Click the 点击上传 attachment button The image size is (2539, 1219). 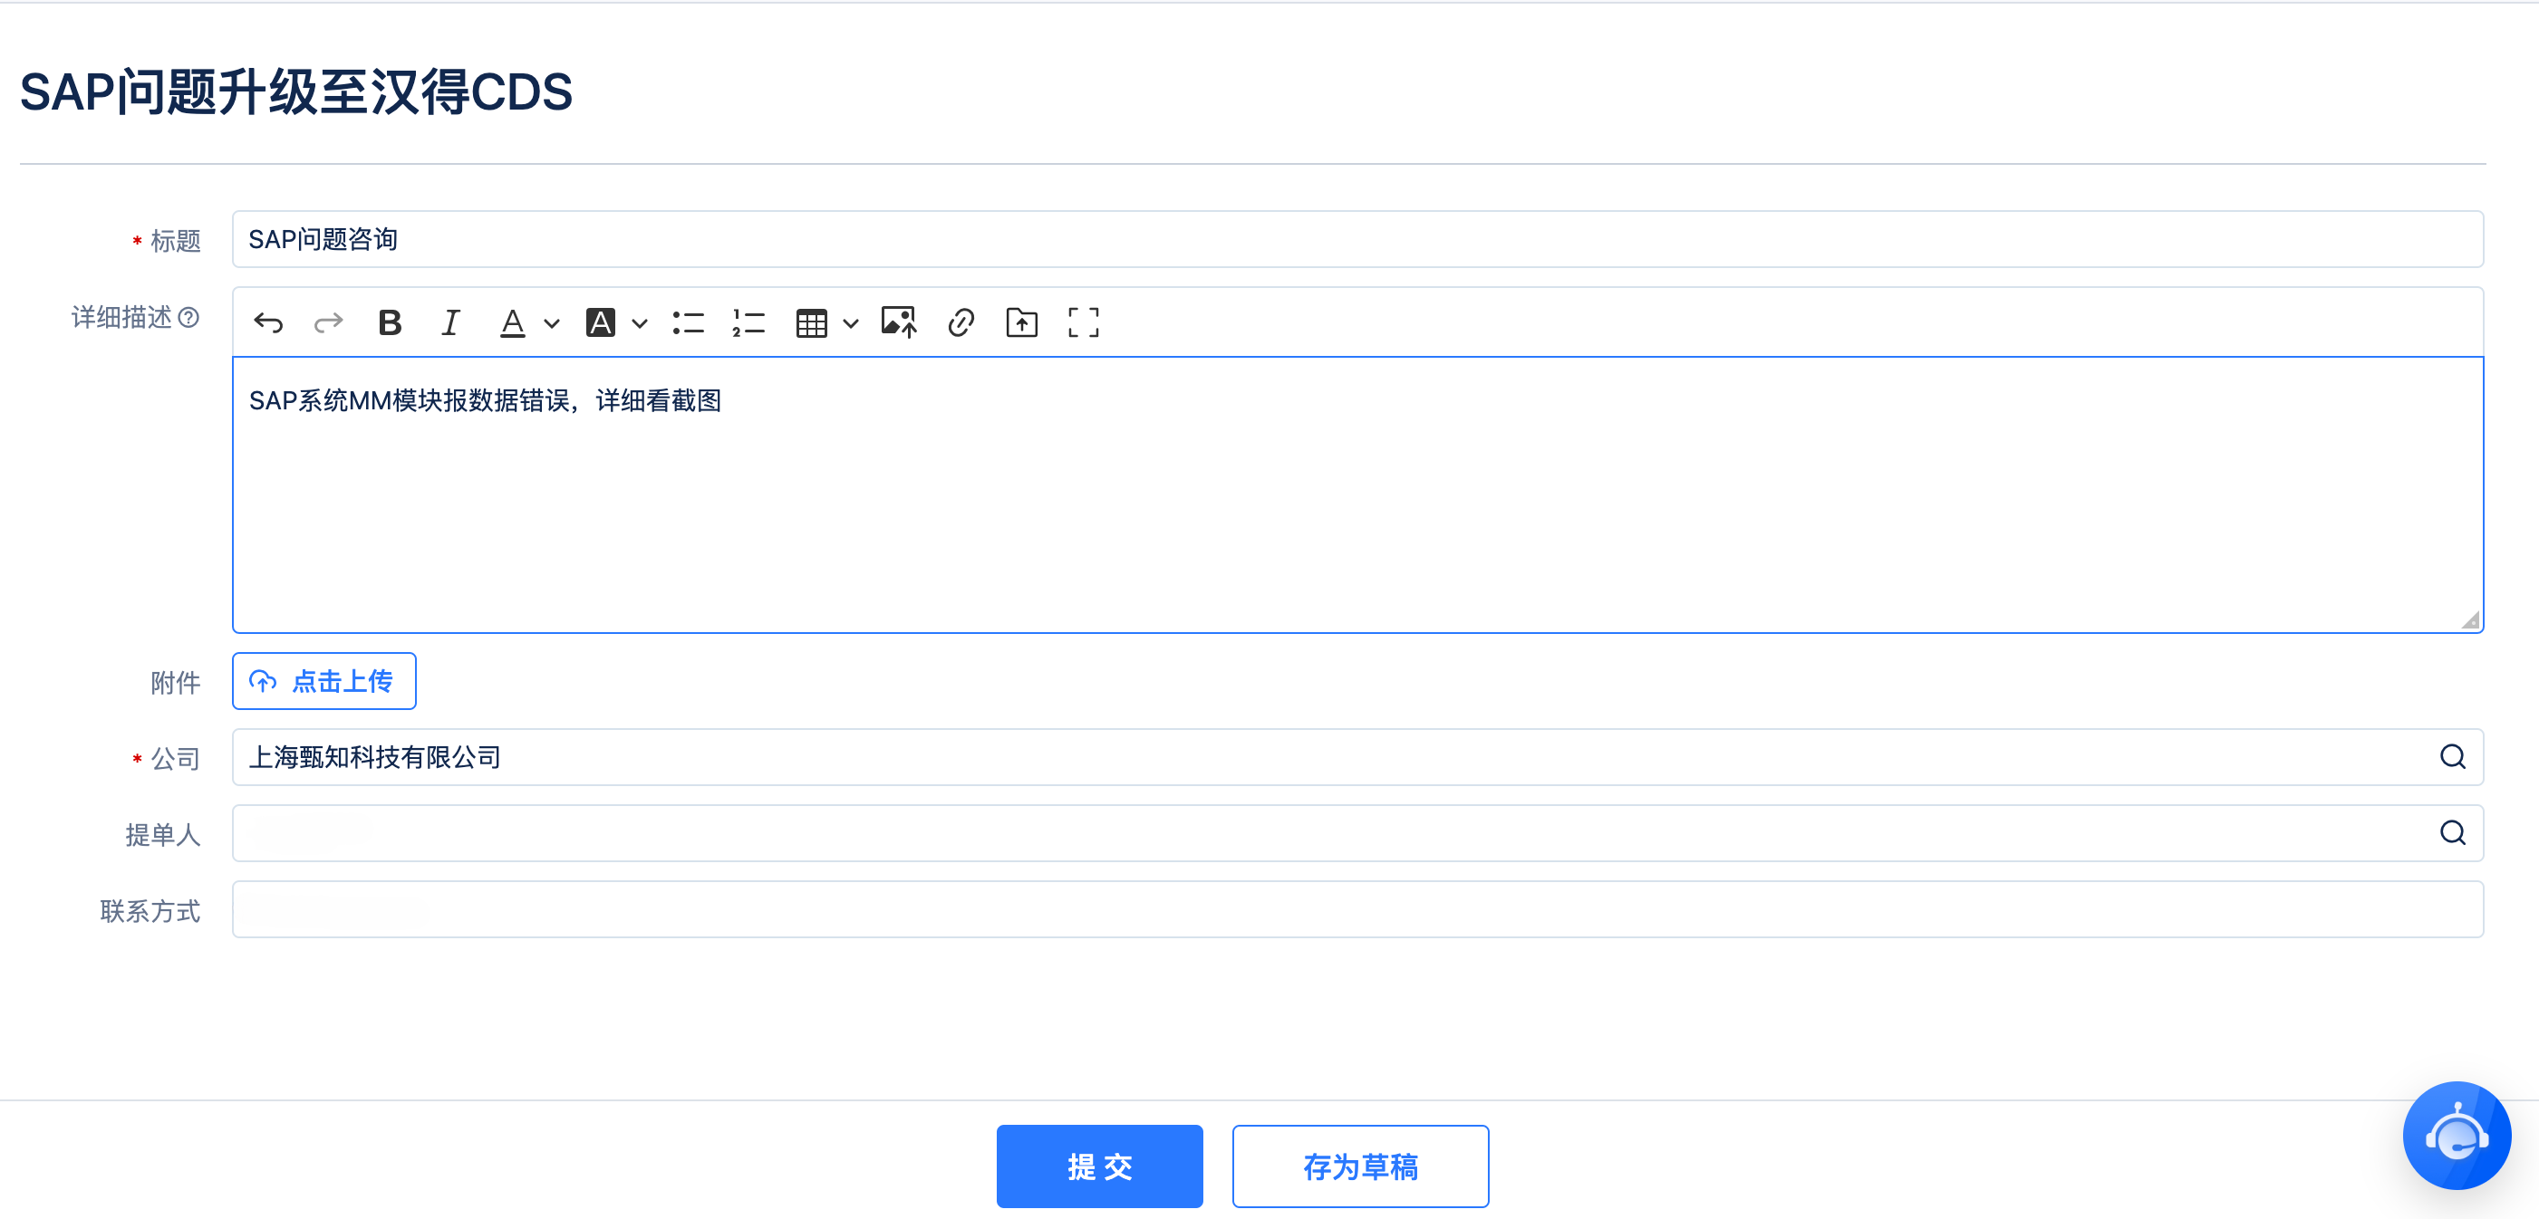(323, 681)
